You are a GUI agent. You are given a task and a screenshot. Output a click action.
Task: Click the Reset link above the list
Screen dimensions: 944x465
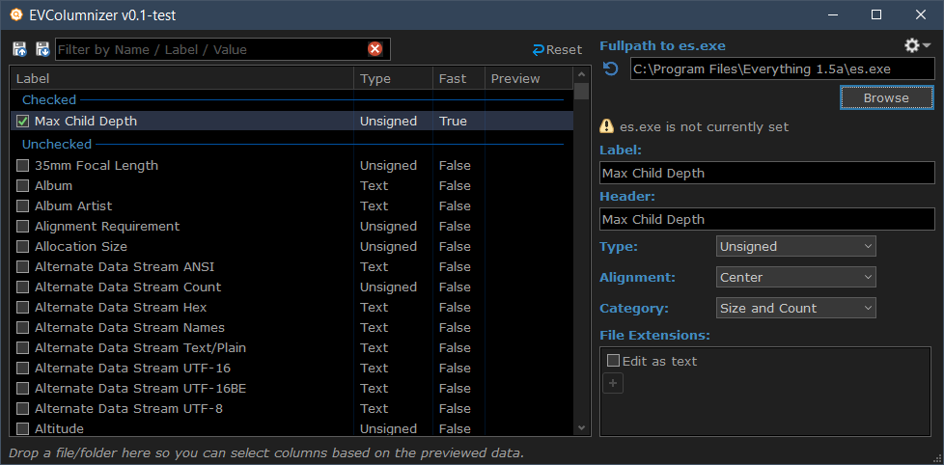pyautogui.click(x=557, y=49)
